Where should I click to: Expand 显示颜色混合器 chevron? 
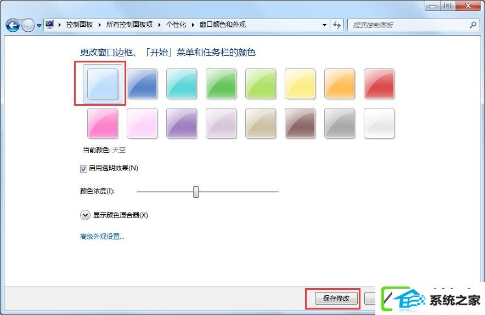click(x=85, y=215)
